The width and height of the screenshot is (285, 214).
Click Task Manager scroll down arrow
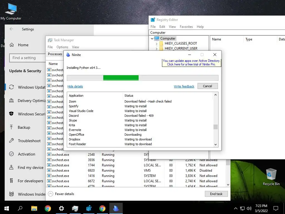pyautogui.click(x=228, y=185)
